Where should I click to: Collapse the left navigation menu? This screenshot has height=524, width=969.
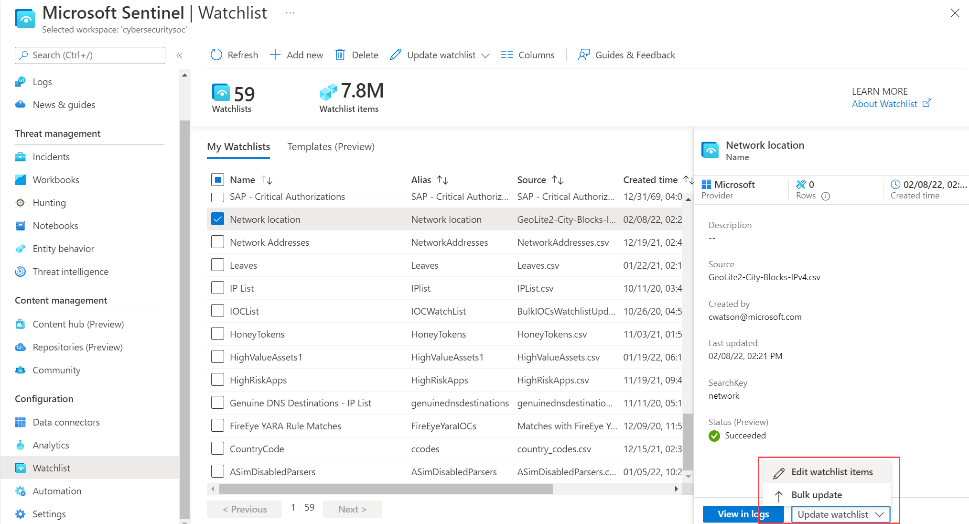pos(179,55)
